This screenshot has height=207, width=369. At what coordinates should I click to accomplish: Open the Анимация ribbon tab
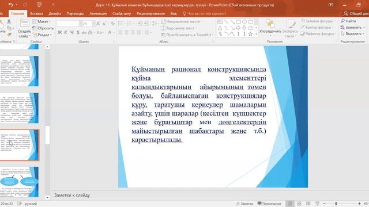[98, 14]
